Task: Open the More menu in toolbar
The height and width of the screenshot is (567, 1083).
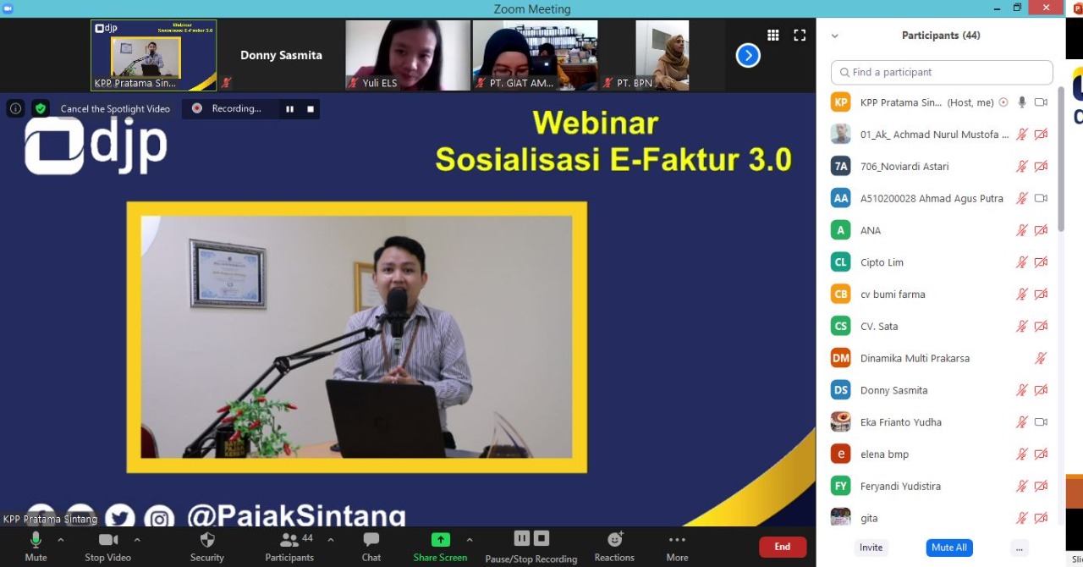Action: (677, 541)
